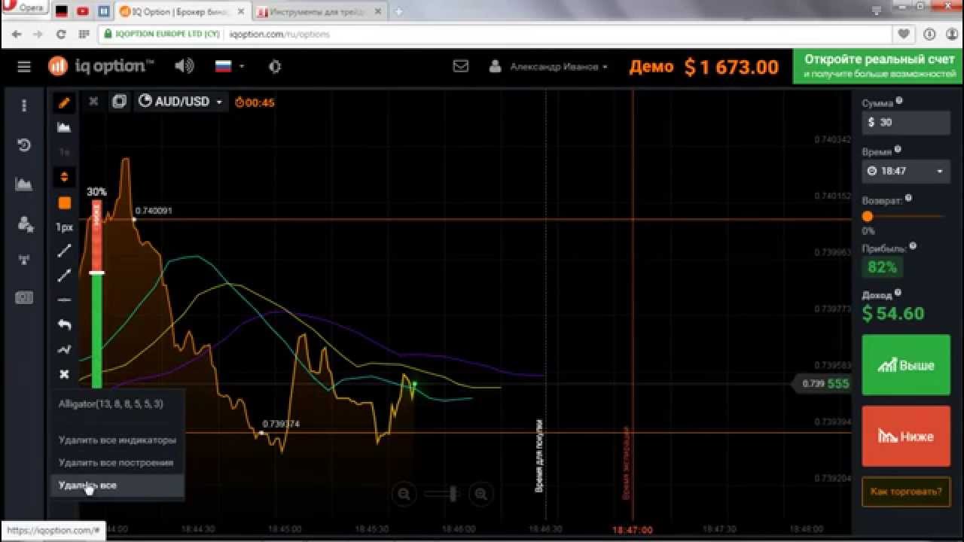The height and width of the screenshot is (542, 964).
Task: Click the green Выше button
Action: click(x=906, y=365)
